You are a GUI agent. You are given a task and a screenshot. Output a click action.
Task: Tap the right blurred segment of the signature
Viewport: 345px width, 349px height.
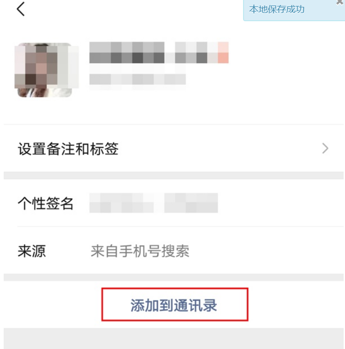(191, 203)
